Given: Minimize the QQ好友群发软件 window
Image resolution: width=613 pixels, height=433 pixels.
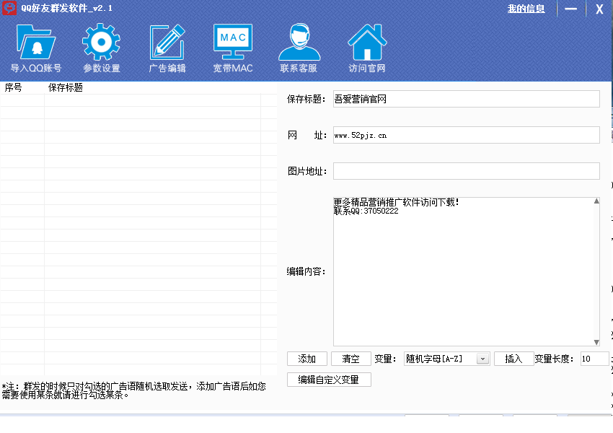Looking at the screenshot, I should coord(570,9).
